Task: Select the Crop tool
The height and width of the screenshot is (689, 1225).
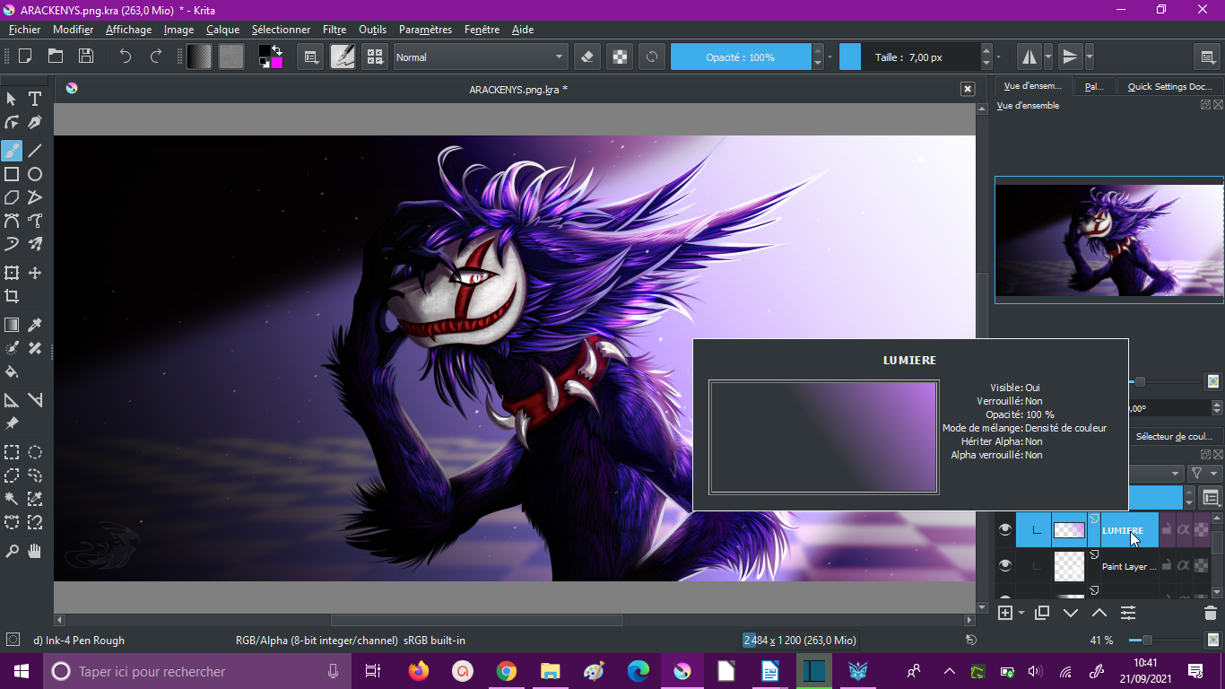Action: (x=12, y=296)
